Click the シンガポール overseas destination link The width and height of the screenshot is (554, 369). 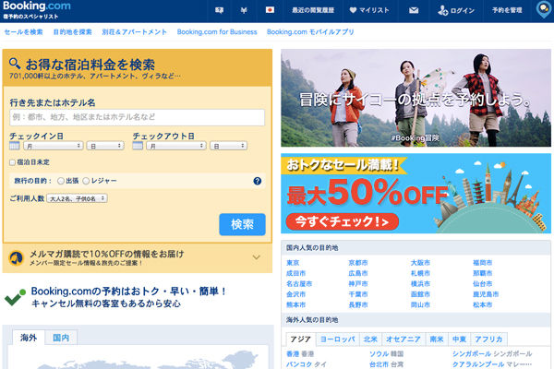click(x=472, y=354)
